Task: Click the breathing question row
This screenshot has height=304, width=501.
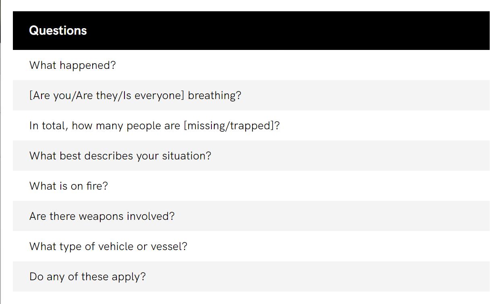Action: point(135,95)
